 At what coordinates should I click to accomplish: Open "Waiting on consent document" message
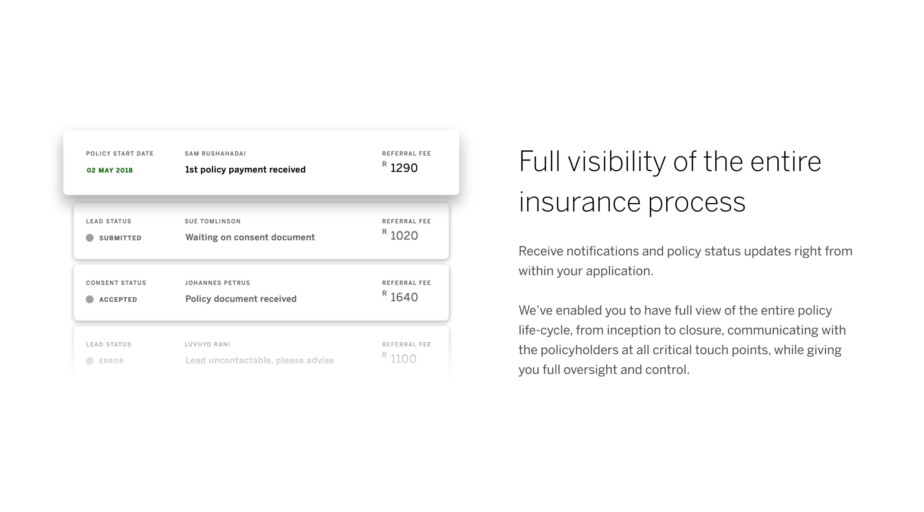point(250,237)
